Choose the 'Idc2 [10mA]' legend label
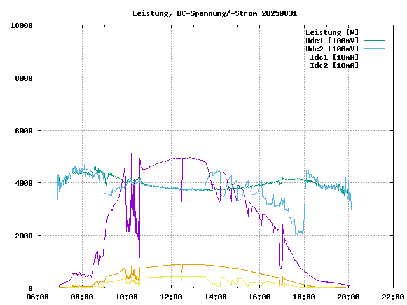Viewport: 407px width, 305px height. tap(334, 65)
